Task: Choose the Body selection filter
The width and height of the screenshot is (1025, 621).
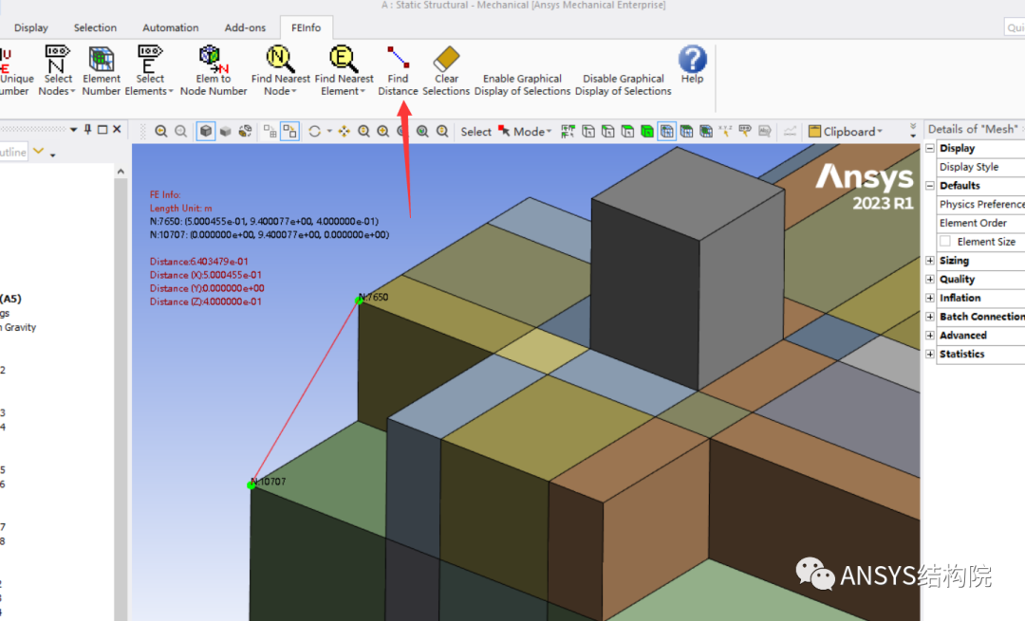Action: click(x=647, y=131)
